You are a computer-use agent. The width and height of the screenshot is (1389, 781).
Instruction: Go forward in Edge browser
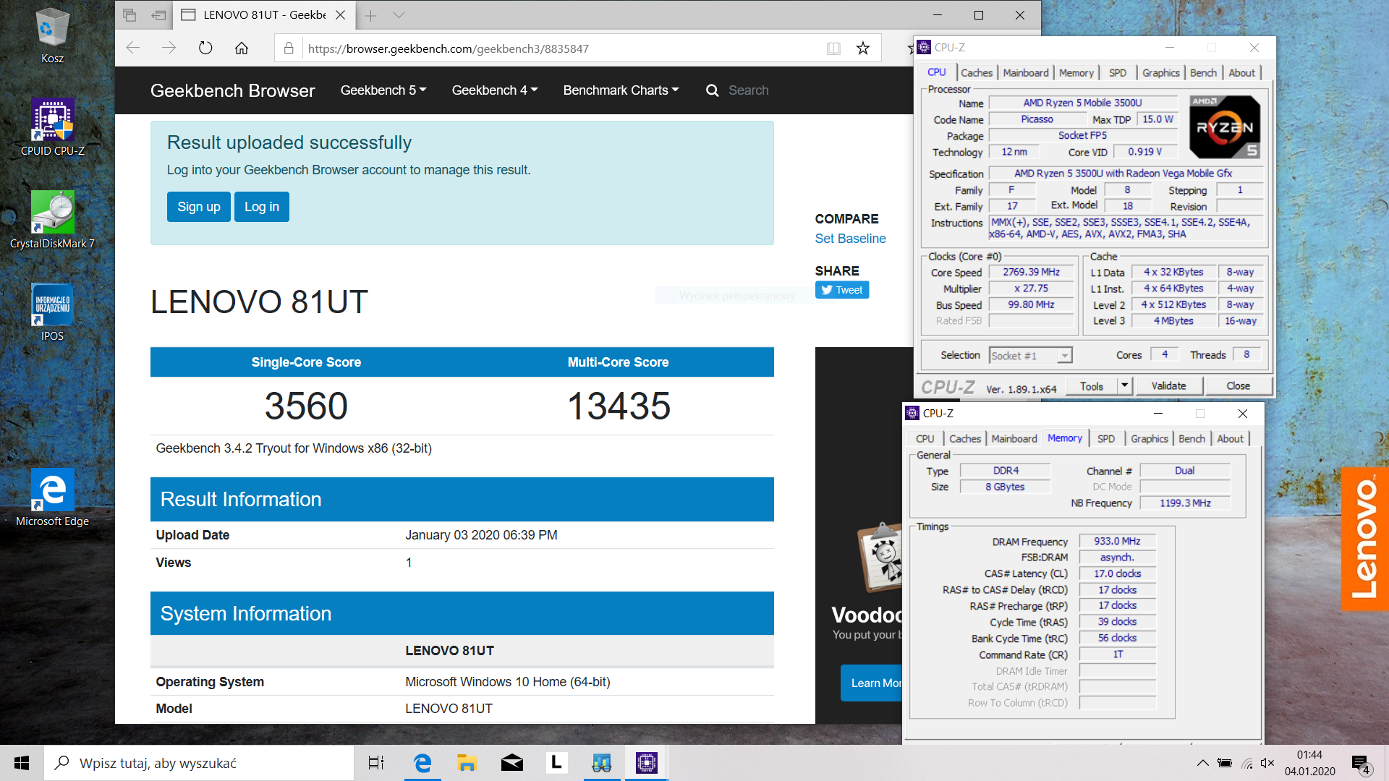click(169, 48)
